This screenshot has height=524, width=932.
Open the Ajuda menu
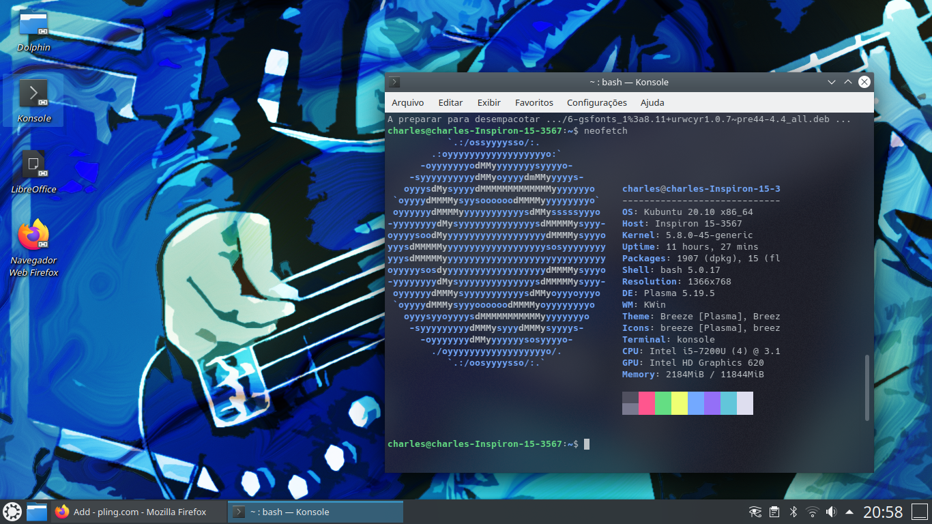[x=652, y=102]
